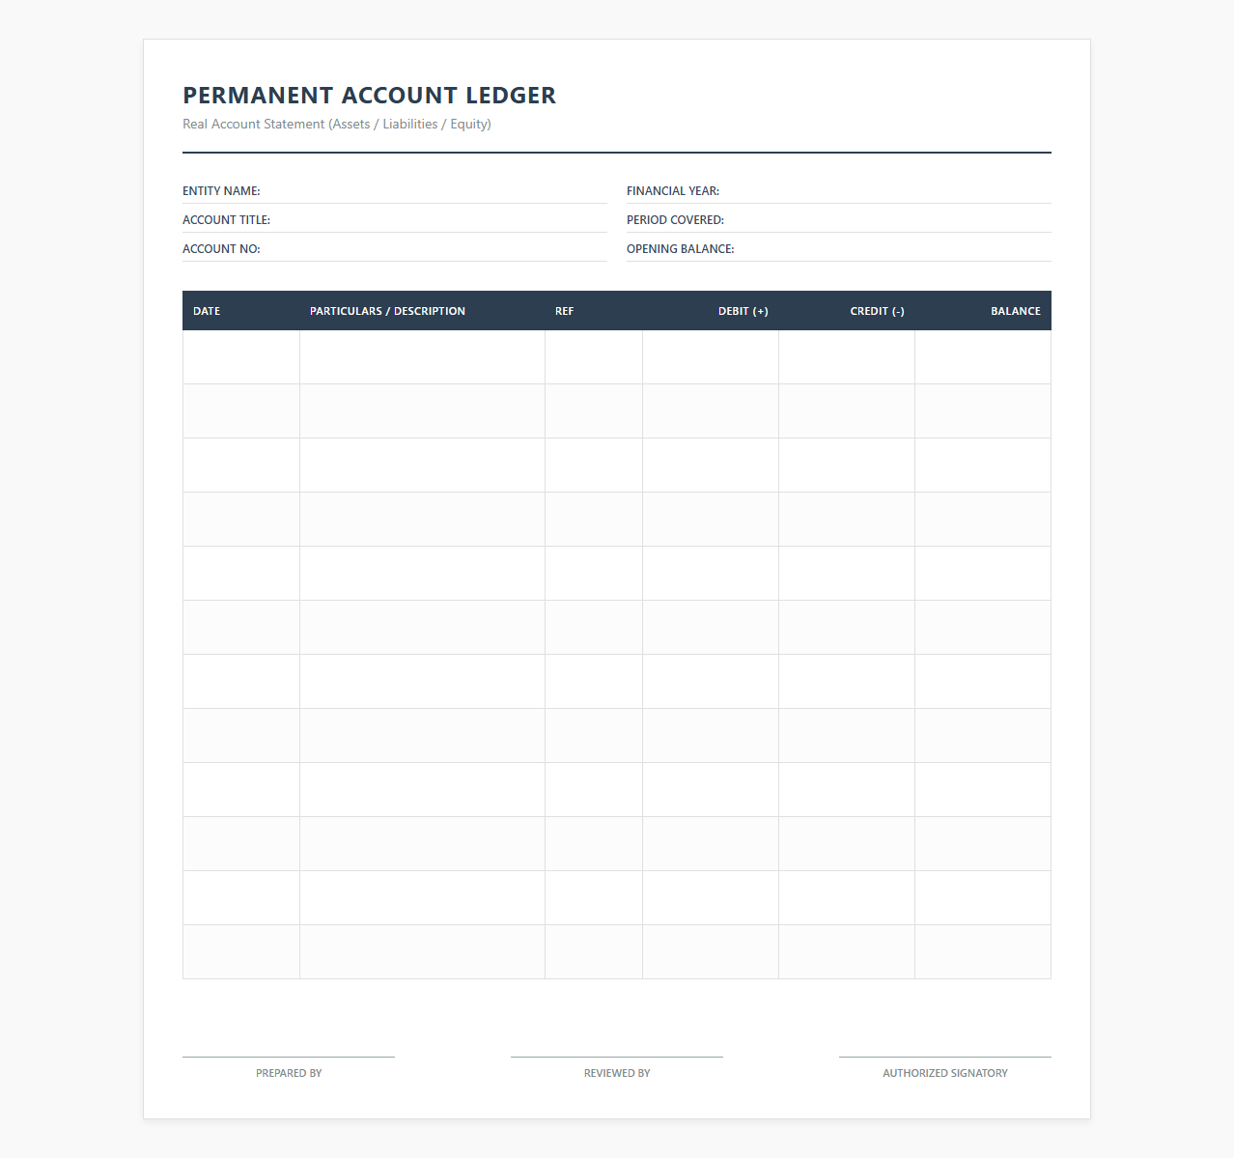Click the Authorized Signatory label

click(x=945, y=1073)
